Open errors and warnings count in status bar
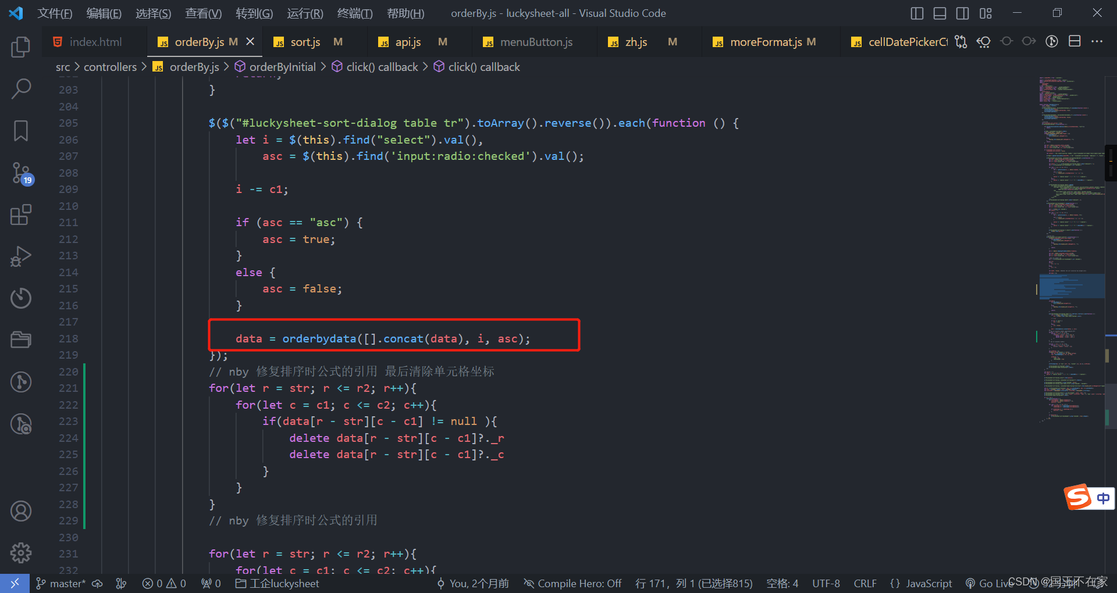 click(x=164, y=583)
